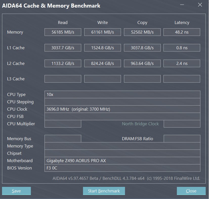
Task: Click the empty L3 Cache Read box
Action: (x=63, y=79)
